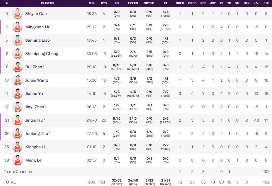
Task: Sort table by PTS column header
Action: click(104, 3)
